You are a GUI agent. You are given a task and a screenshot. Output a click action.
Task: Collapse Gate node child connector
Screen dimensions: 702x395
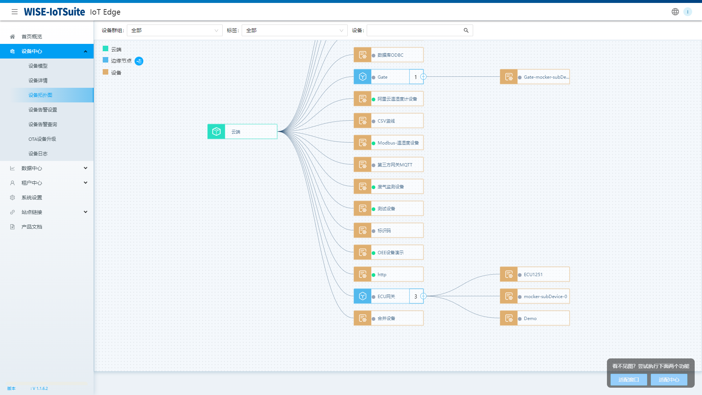click(423, 77)
